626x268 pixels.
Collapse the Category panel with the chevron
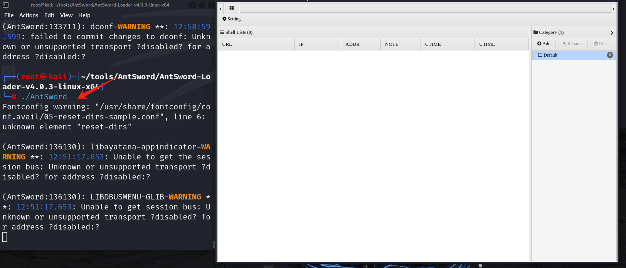point(612,33)
